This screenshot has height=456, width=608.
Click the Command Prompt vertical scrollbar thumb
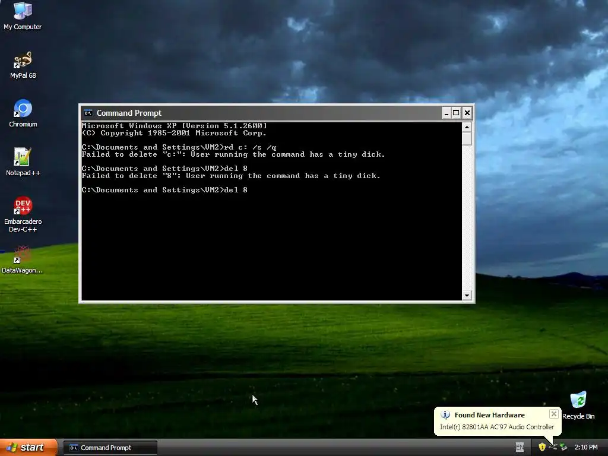[467, 139]
